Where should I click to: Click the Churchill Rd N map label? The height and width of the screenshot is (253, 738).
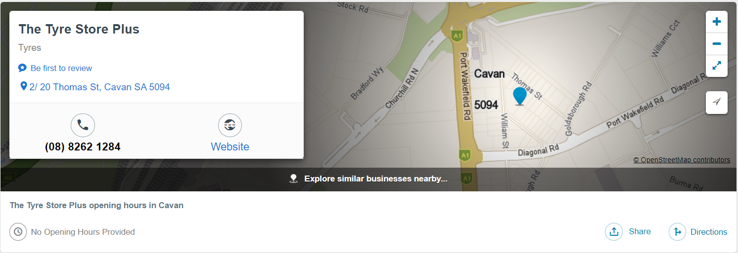402,89
